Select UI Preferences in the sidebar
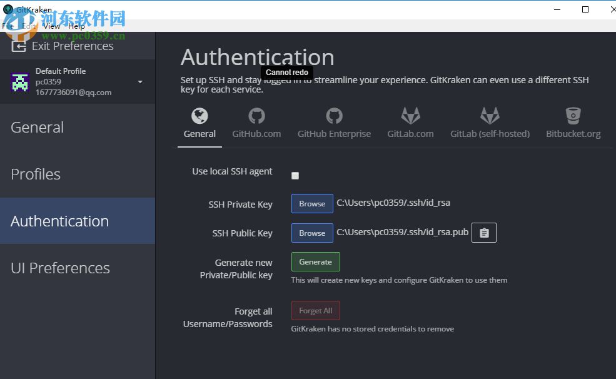This screenshot has width=616, height=379. (x=59, y=268)
